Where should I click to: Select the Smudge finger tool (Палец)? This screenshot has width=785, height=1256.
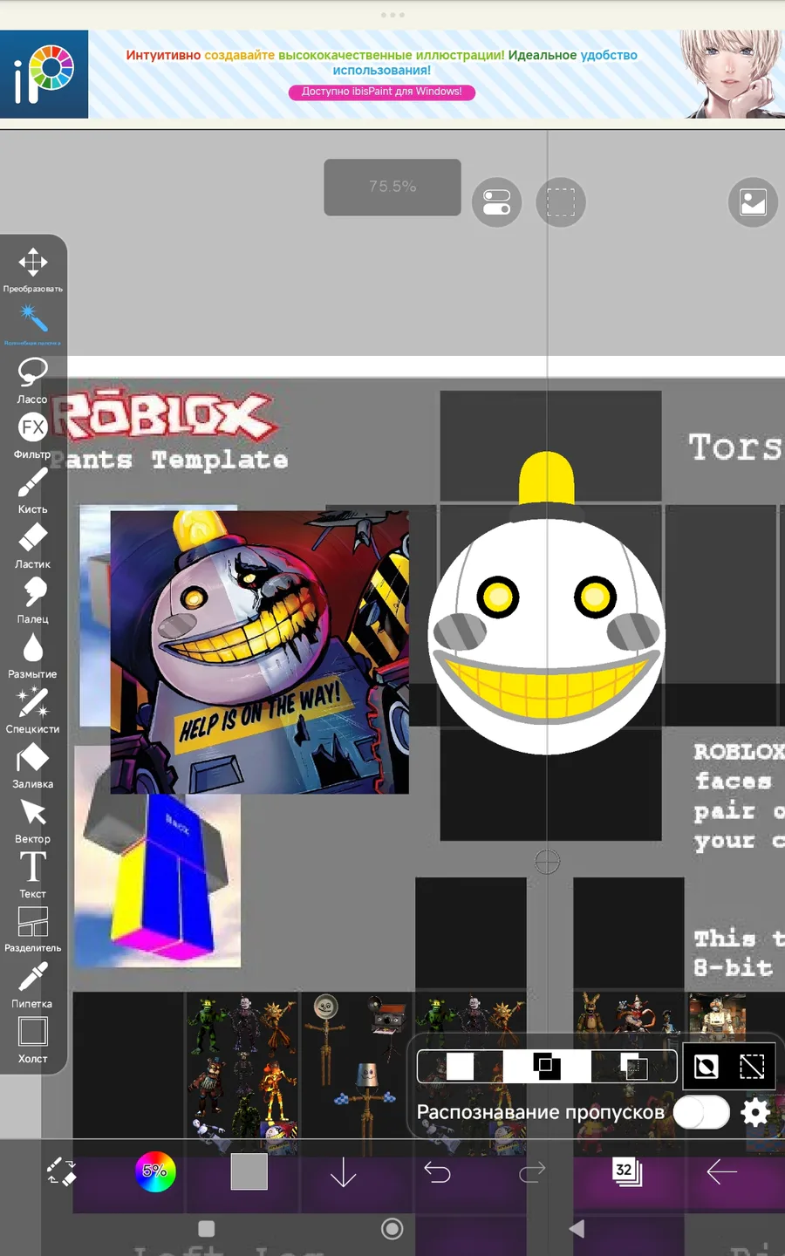click(33, 599)
